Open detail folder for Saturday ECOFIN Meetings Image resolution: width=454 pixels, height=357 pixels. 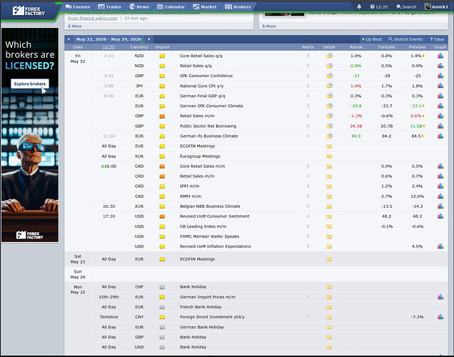point(329,259)
